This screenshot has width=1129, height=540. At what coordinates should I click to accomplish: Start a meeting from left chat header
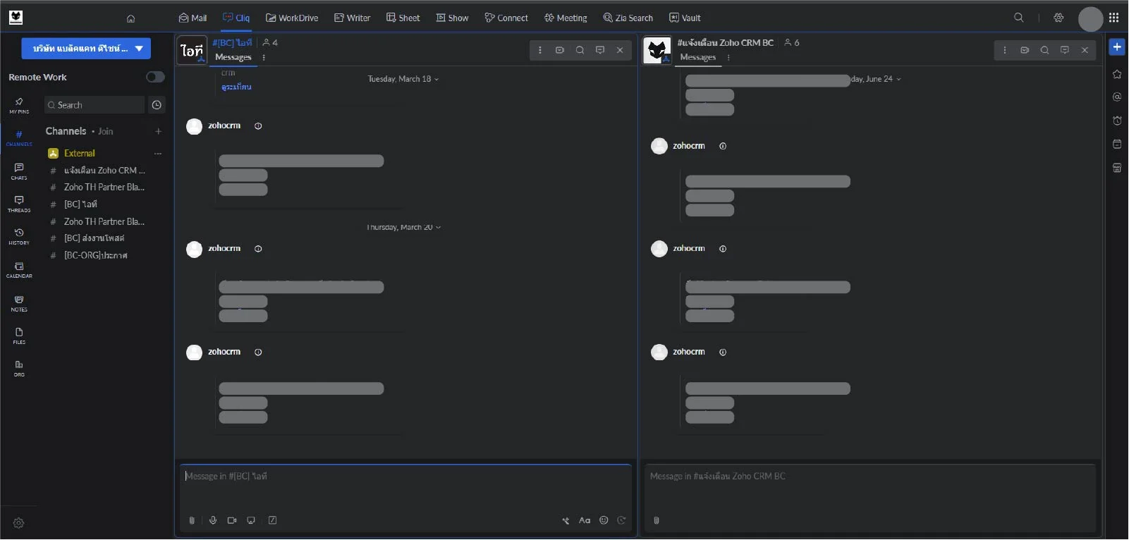coord(560,50)
